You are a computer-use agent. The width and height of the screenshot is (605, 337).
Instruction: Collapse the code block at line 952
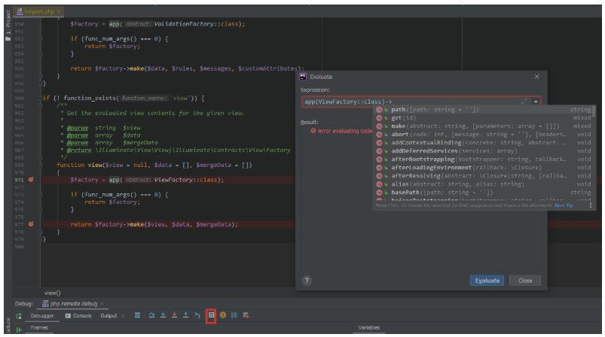coord(40,39)
